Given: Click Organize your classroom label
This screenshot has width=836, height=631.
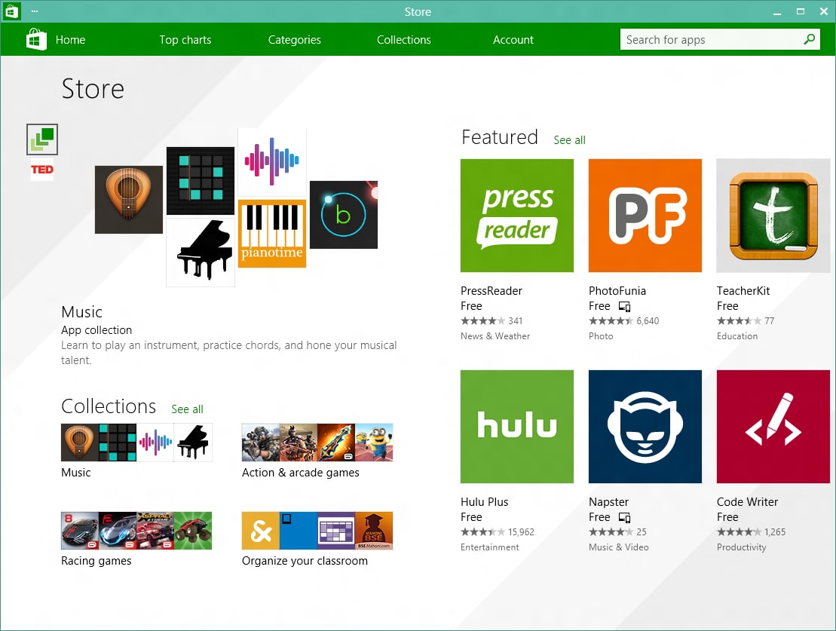Looking at the screenshot, I should [x=305, y=561].
